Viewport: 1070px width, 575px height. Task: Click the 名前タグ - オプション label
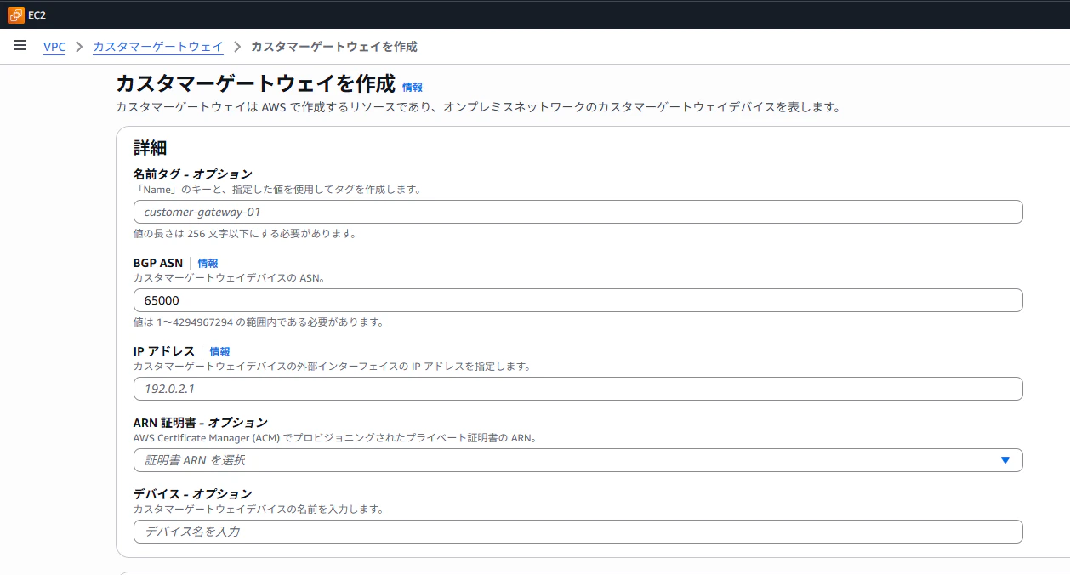click(193, 174)
